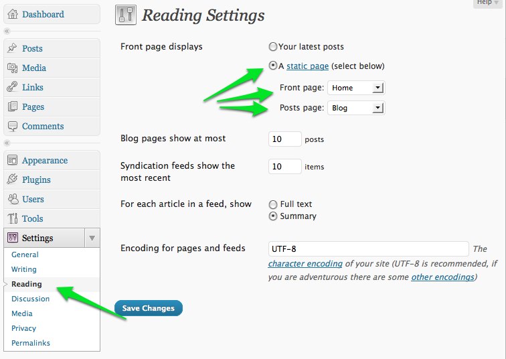This screenshot has width=506, height=359.
Task: Click the 'Blog pages show at most' field
Action: [x=284, y=139]
